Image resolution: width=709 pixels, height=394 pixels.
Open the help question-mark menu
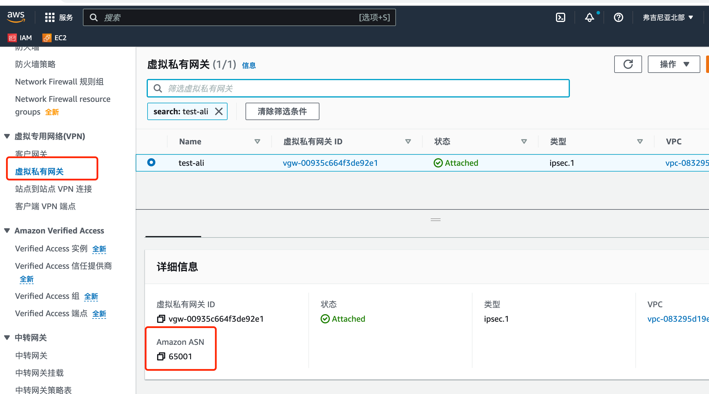coord(619,17)
